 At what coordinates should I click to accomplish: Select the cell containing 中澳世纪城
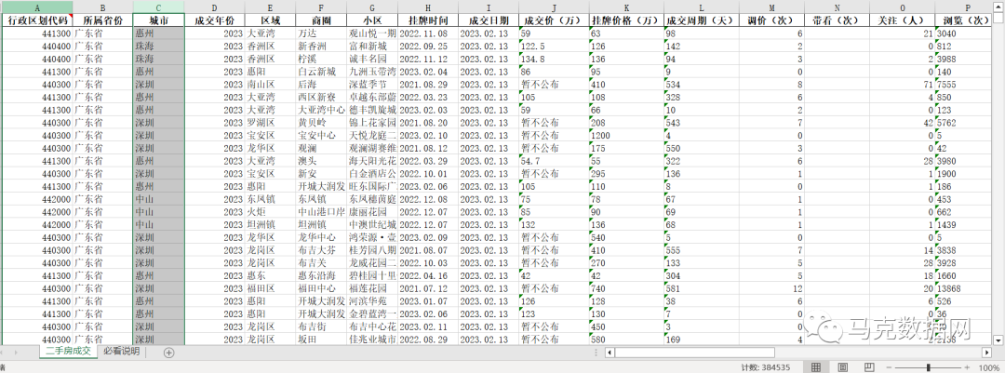point(372,224)
